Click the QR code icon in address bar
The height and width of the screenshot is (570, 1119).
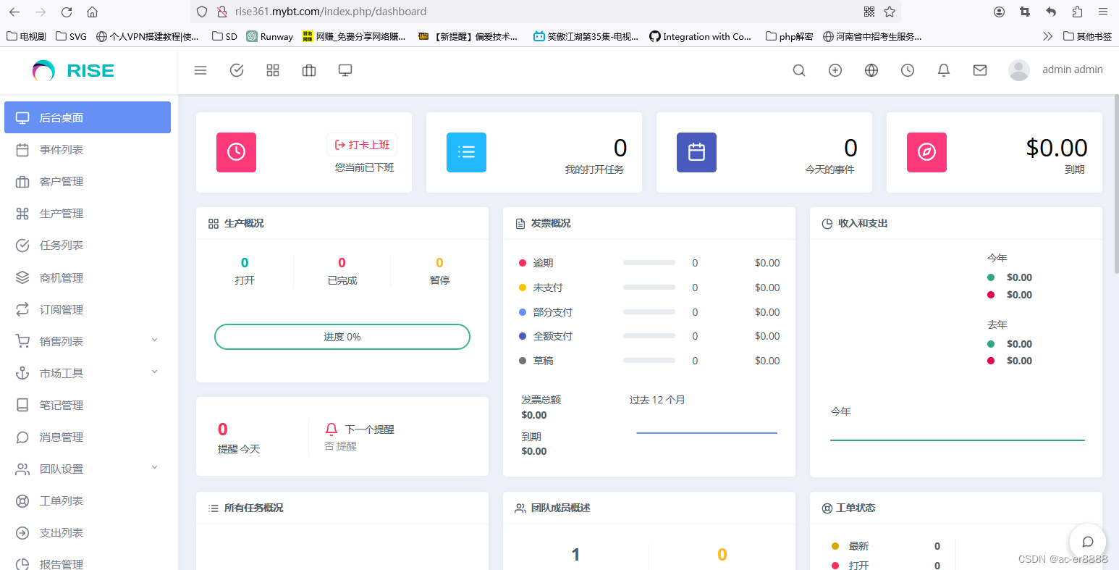point(869,12)
